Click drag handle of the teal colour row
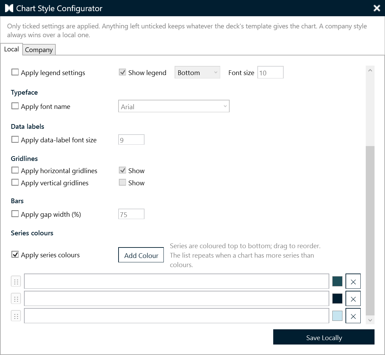 (x=16, y=281)
